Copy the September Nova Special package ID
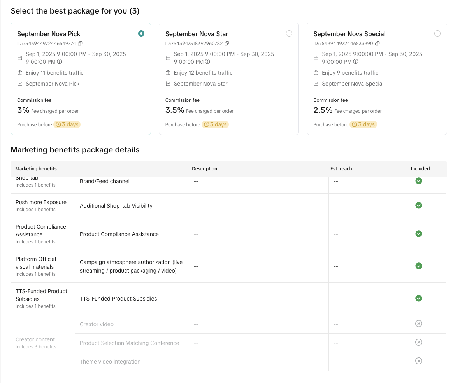Viewport: 453px width, 383px height. coord(377,44)
